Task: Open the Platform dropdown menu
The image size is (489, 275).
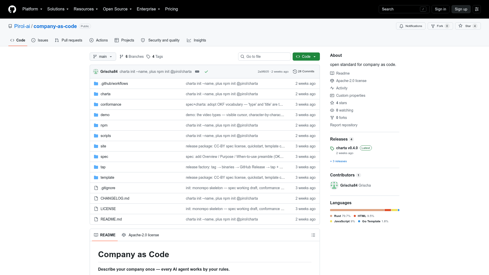Action: pyautogui.click(x=32, y=9)
